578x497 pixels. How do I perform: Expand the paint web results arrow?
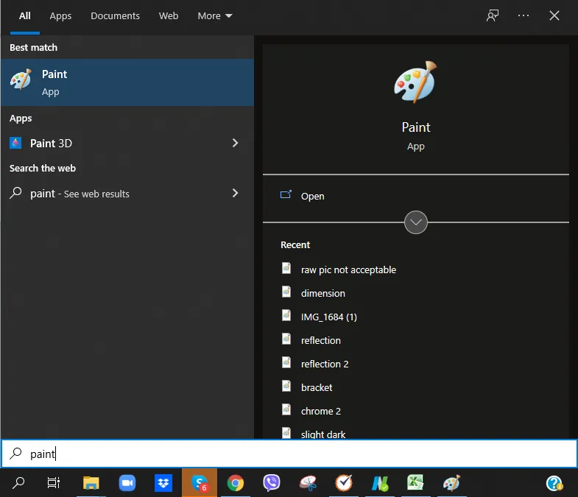pyautogui.click(x=235, y=193)
